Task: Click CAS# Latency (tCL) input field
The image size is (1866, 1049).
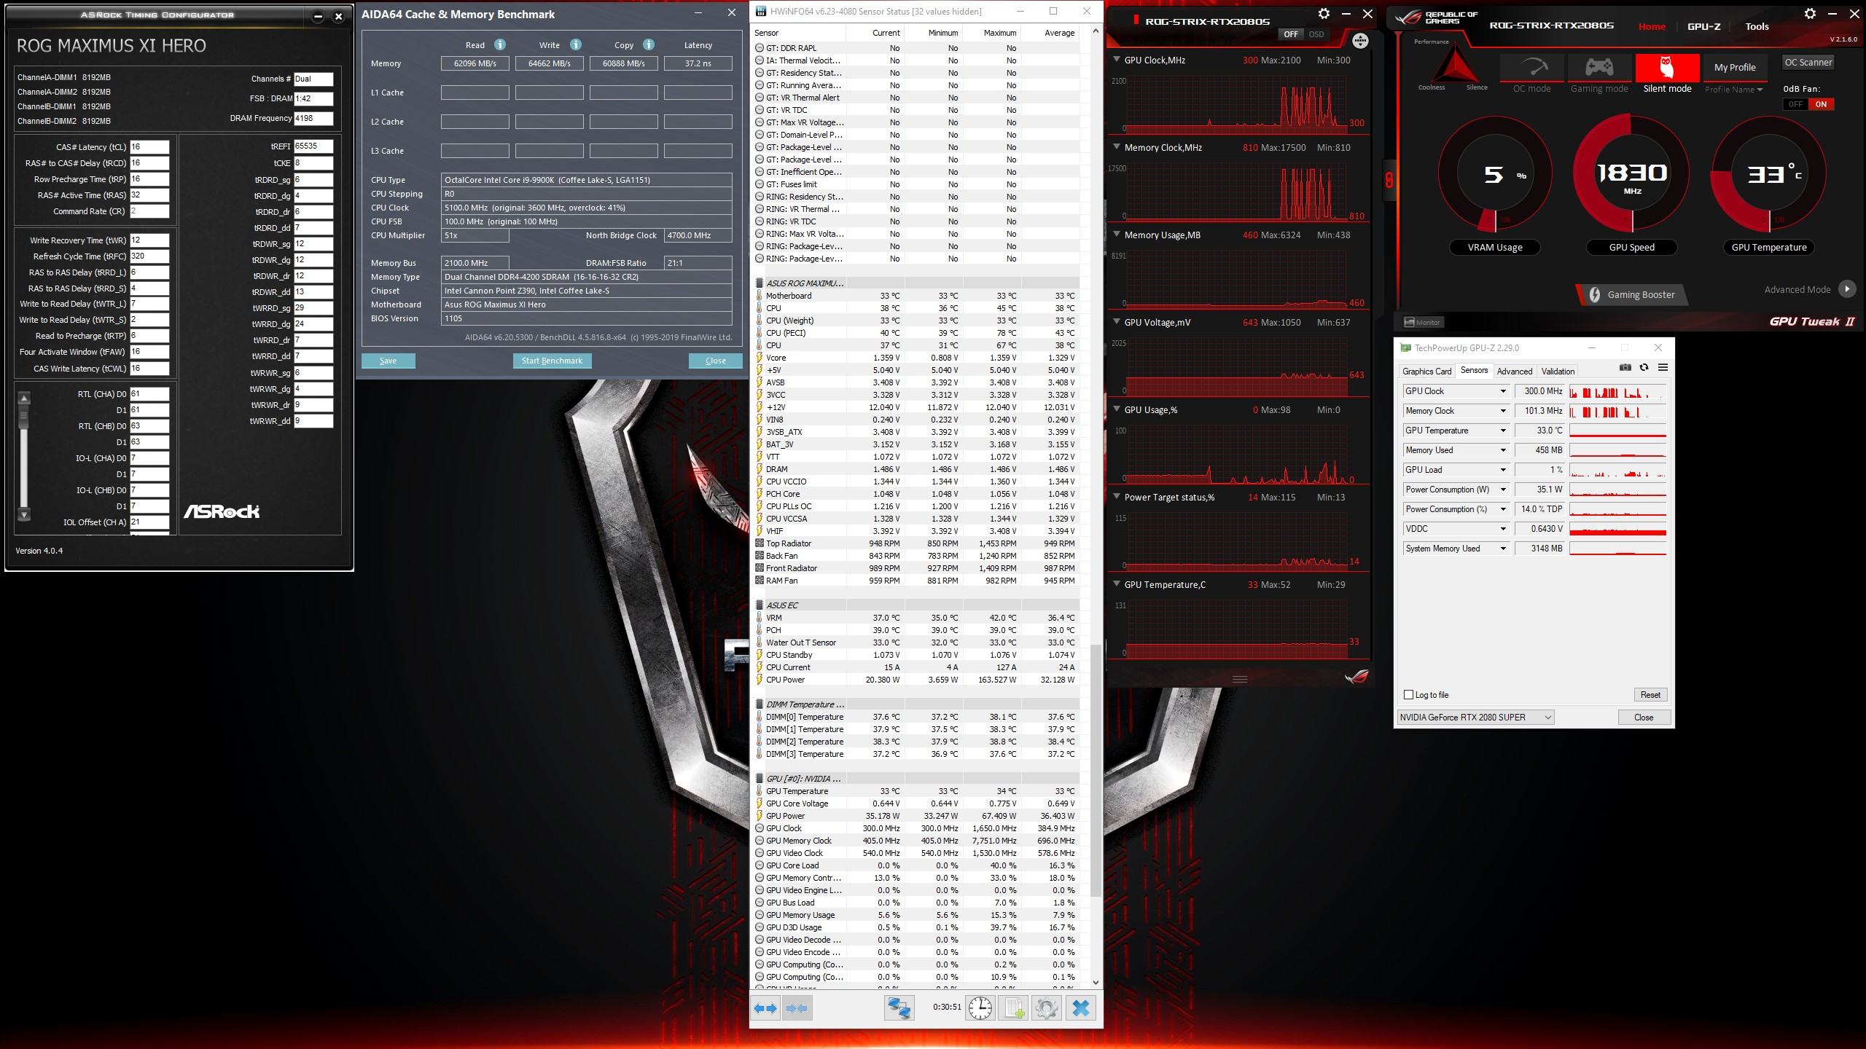Action: pyautogui.click(x=149, y=146)
